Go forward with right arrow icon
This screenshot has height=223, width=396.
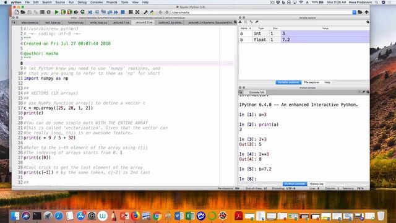pyautogui.click(x=166, y=12)
